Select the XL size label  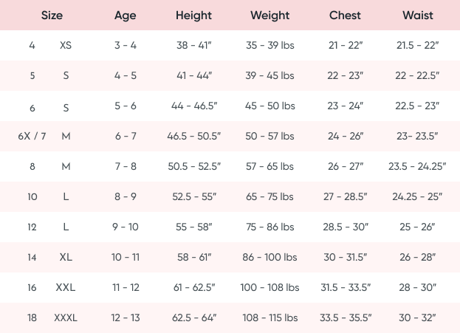(x=66, y=258)
